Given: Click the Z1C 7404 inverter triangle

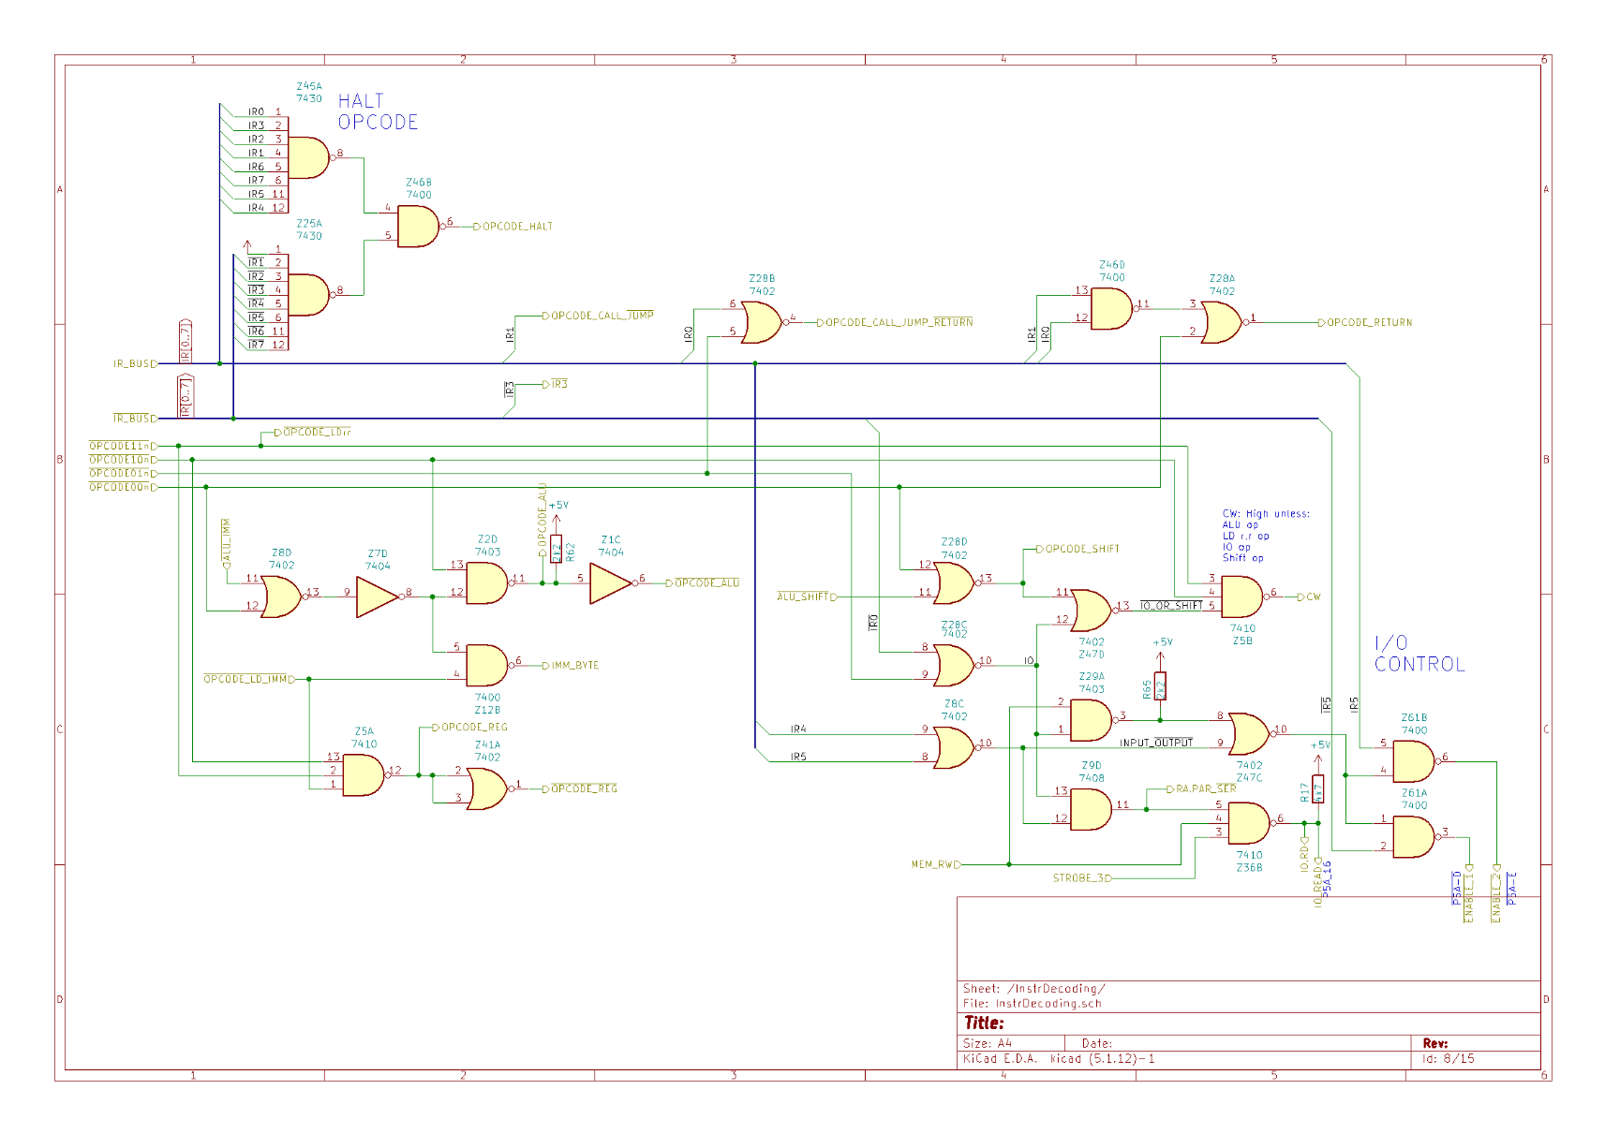Looking at the screenshot, I should [610, 583].
